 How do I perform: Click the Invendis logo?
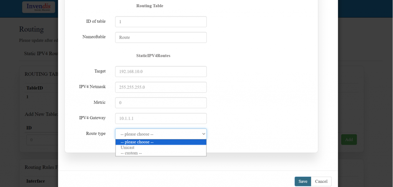tap(38, 7)
